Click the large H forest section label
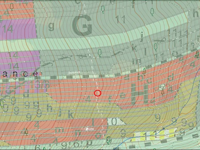The width and height of the screenshot is (200, 150). (x=139, y=94)
